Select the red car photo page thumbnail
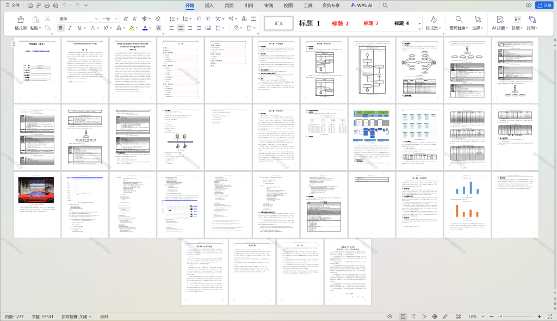Viewport: 557px width, 321px height. [38, 205]
